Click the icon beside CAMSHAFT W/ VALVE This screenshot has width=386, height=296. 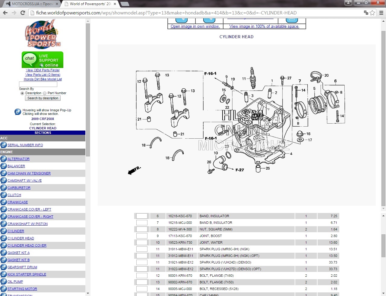tap(4, 180)
